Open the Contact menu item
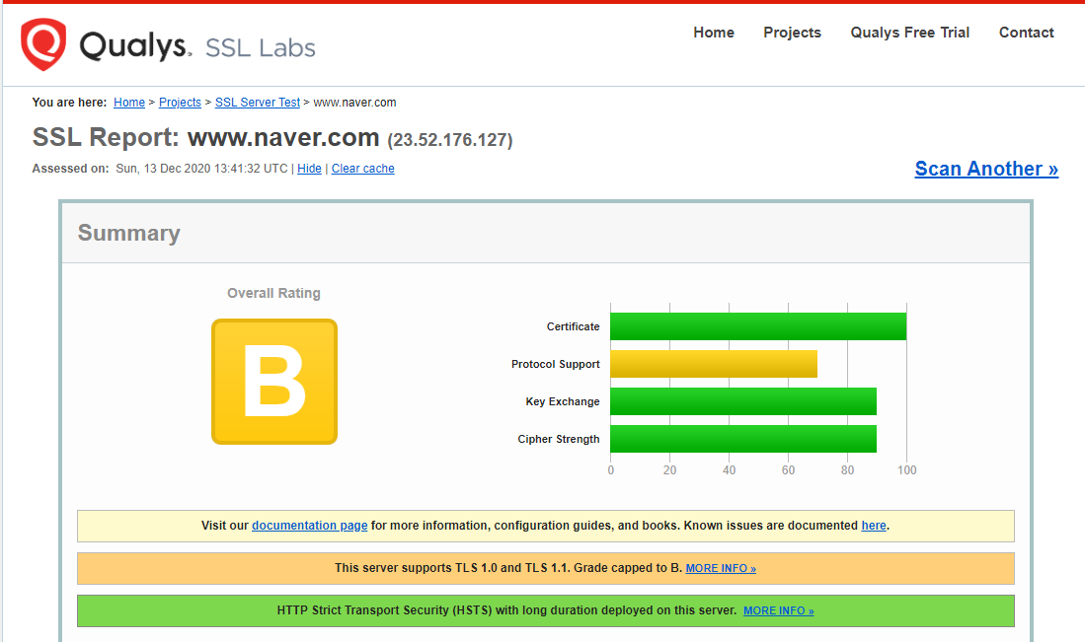This screenshot has width=1085, height=642. pyautogui.click(x=1026, y=33)
